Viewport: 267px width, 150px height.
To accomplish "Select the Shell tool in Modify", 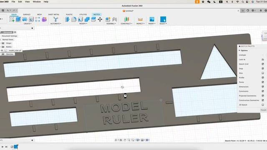I will (x=81, y=19).
